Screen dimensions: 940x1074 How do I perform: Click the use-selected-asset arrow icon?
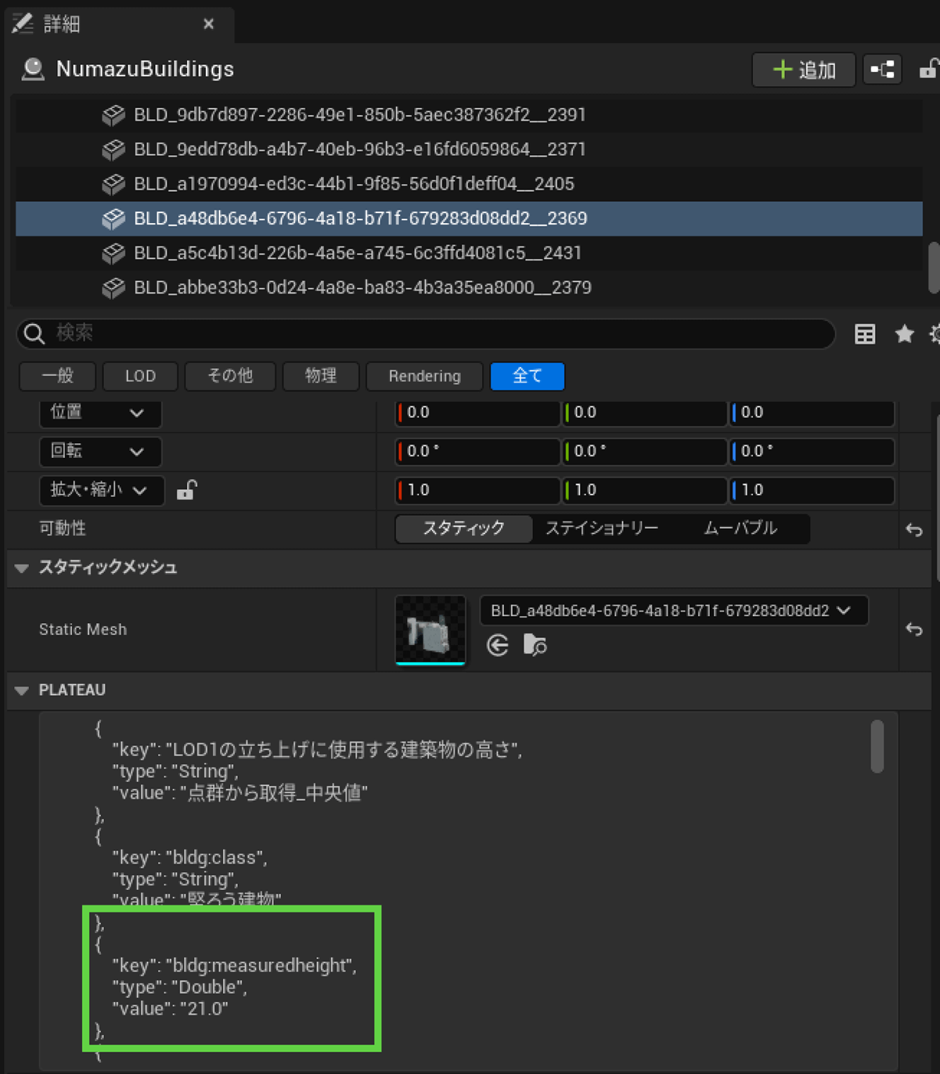(498, 645)
